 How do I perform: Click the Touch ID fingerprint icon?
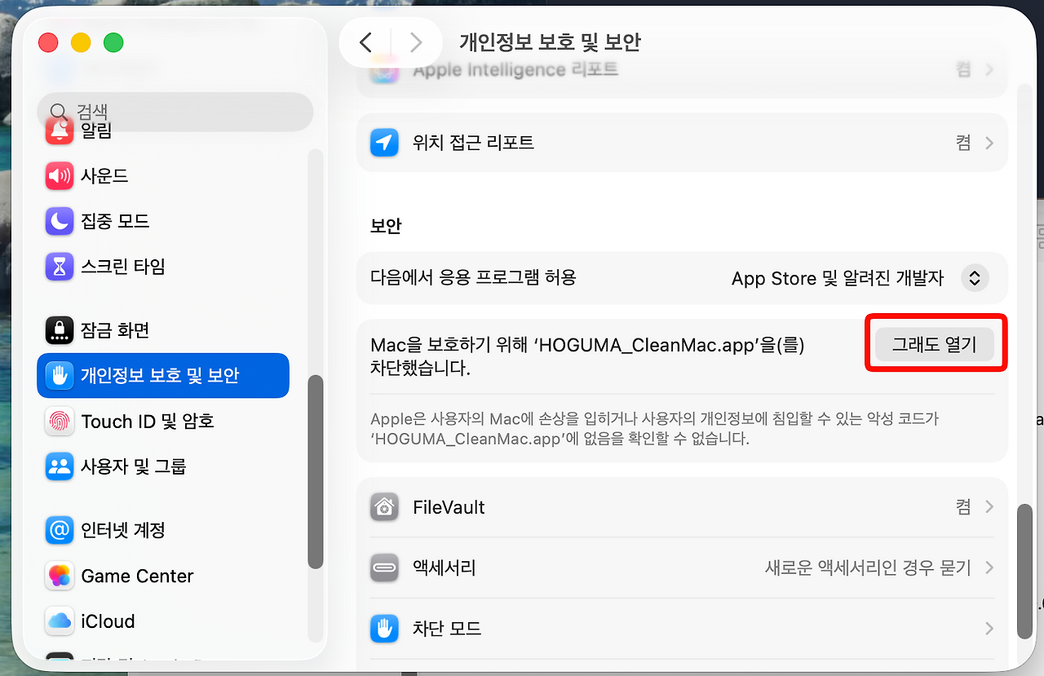pyautogui.click(x=59, y=421)
